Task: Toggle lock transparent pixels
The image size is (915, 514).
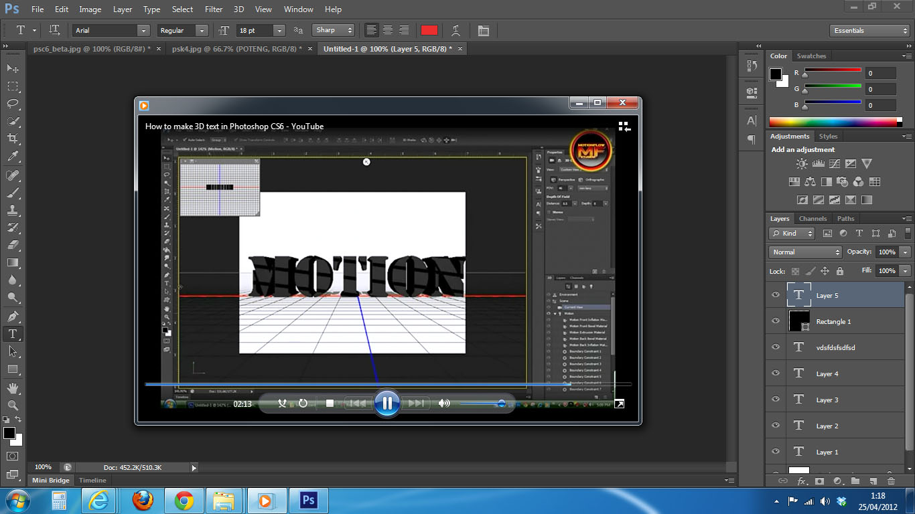Action: point(795,271)
